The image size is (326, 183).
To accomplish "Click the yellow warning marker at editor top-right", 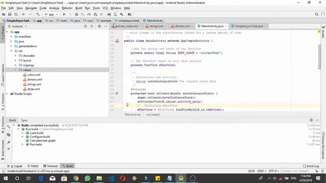I will [319, 32].
